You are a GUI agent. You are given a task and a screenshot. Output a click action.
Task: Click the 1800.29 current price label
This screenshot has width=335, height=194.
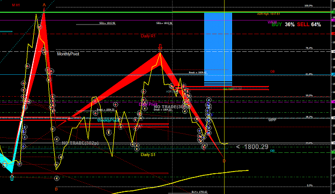[256, 147]
